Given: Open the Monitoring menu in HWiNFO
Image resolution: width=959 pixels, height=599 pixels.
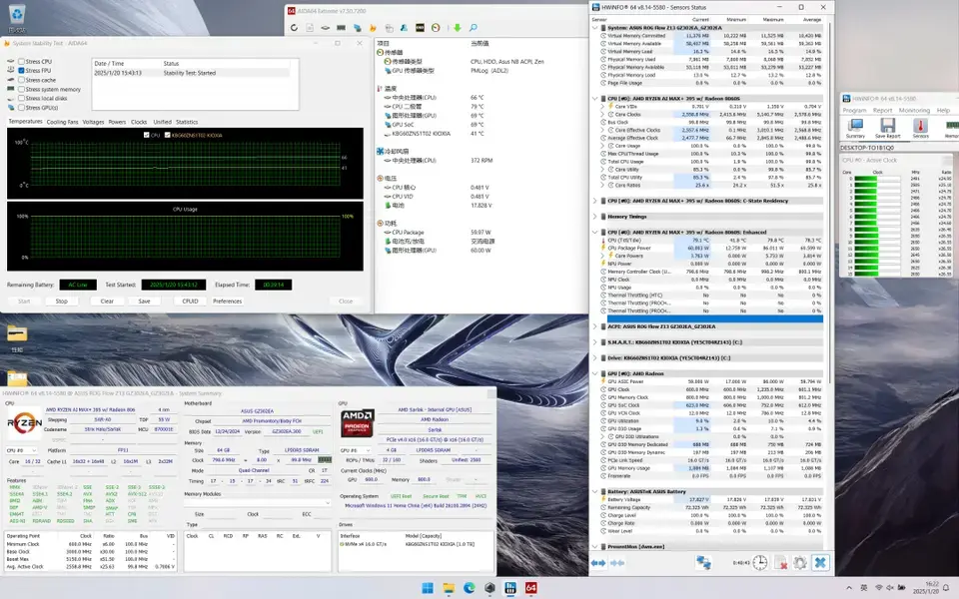Looking at the screenshot, I should [x=914, y=111].
